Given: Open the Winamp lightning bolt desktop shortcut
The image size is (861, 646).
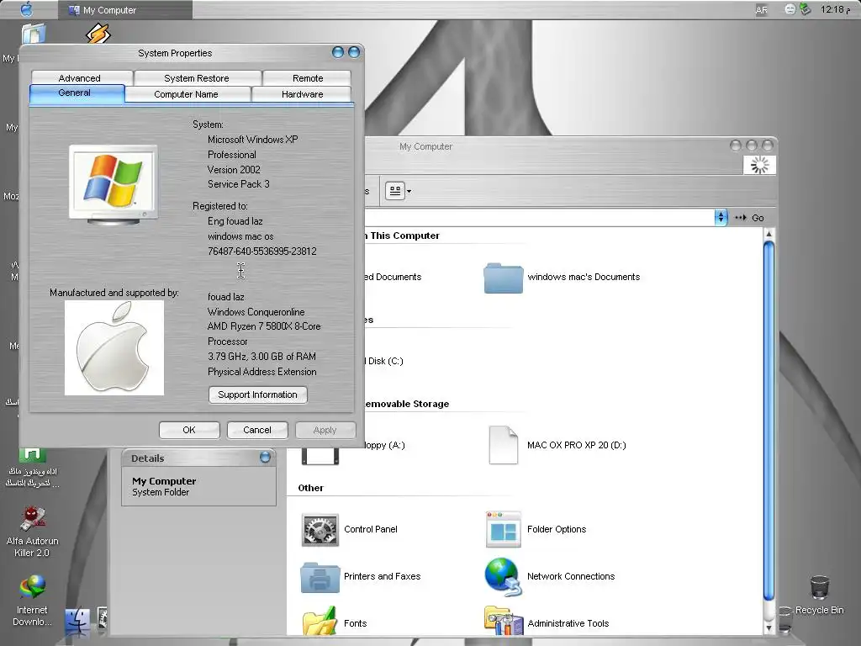Looking at the screenshot, I should [98, 34].
